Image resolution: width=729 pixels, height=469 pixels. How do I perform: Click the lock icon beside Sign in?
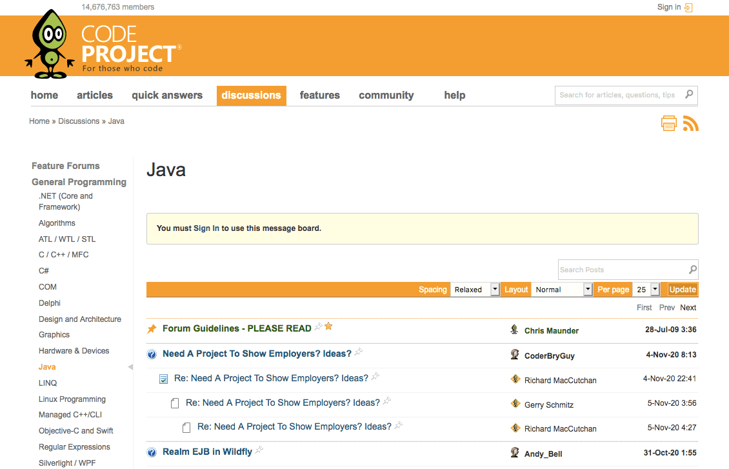tap(688, 7)
